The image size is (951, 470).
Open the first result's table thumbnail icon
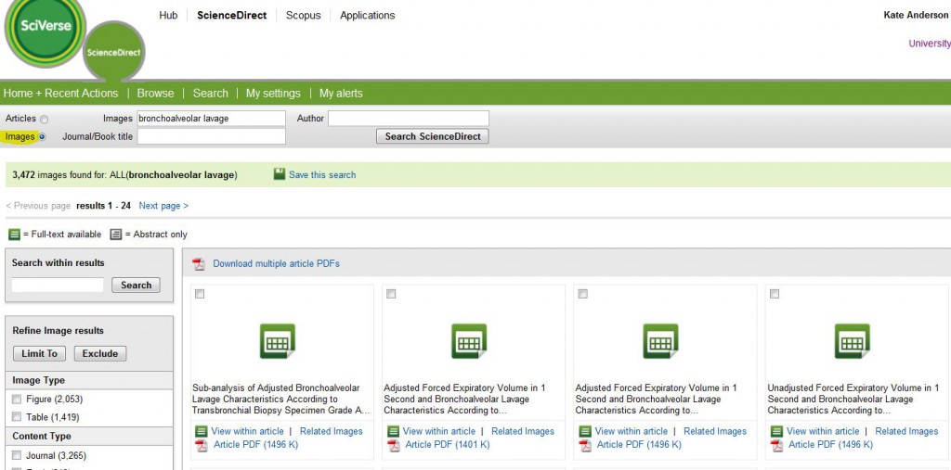tap(278, 342)
